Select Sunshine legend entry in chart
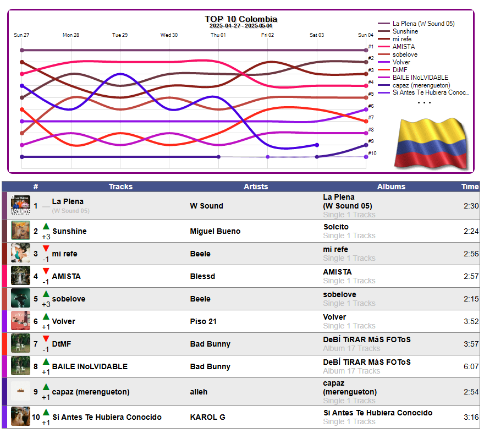Image resolution: width=484 pixels, height=433 pixels. [398, 31]
